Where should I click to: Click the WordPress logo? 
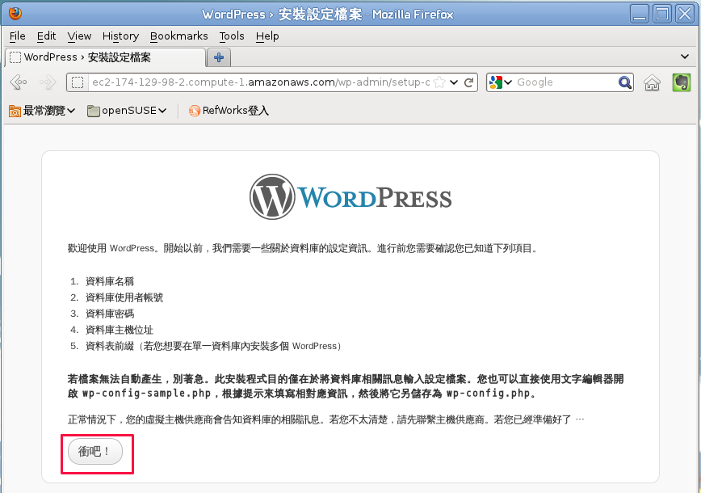[350, 197]
